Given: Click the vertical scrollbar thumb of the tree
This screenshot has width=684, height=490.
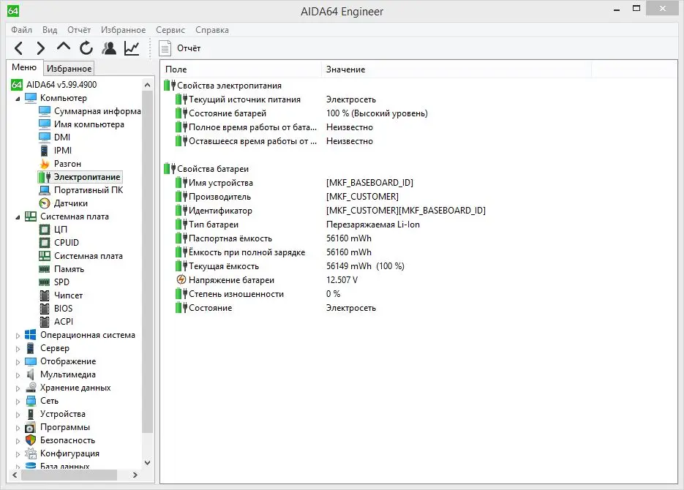Looking at the screenshot, I should 148,262.
